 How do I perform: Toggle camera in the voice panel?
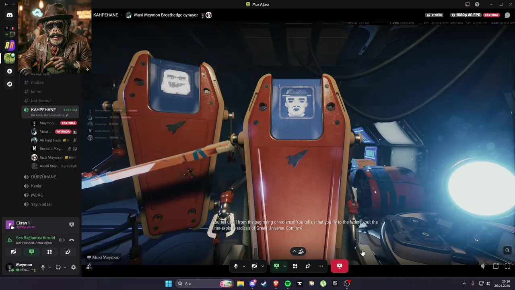pos(13,252)
